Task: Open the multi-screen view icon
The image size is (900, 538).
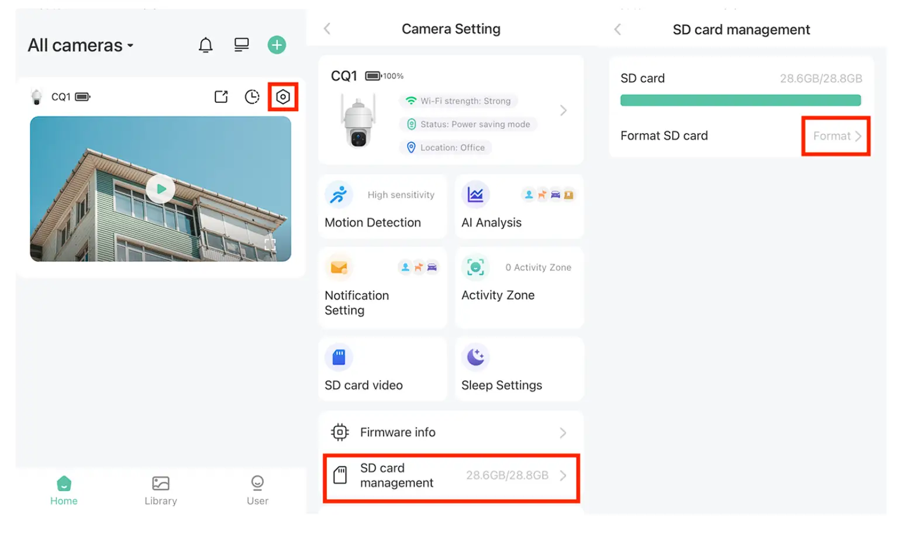Action: [241, 45]
